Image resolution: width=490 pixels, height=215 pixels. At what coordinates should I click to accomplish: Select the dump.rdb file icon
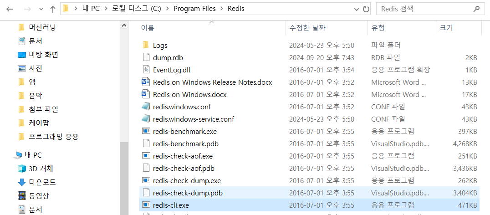[146, 57]
